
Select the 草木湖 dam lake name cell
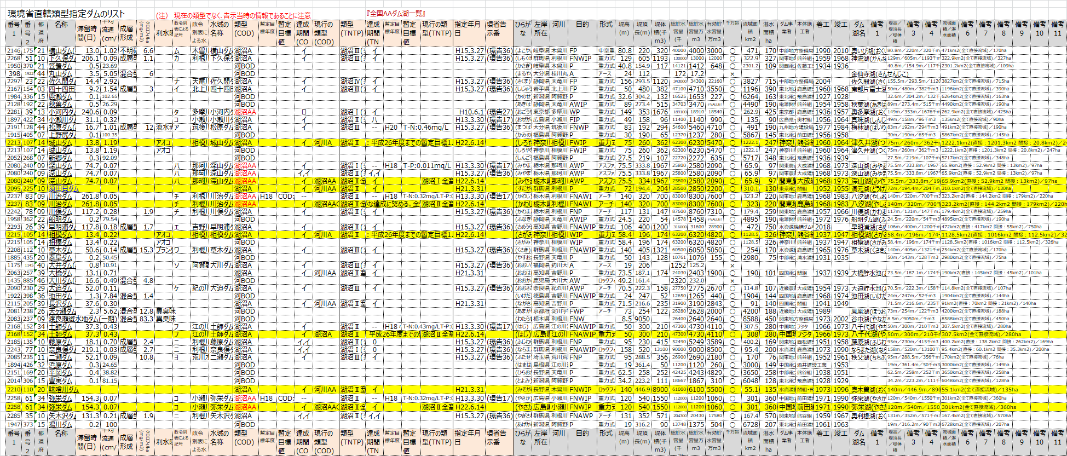click(x=868, y=250)
